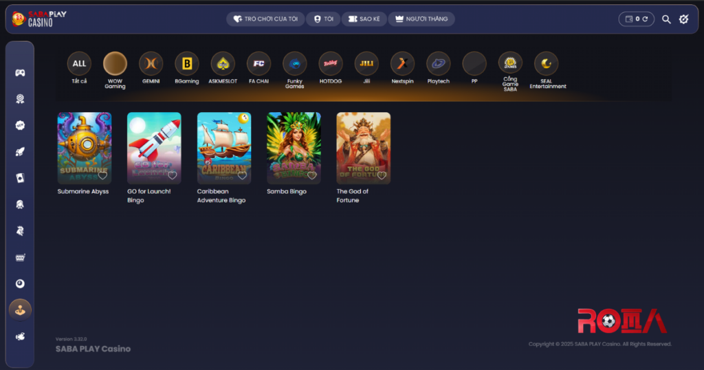This screenshot has height=370, width=704.
Task: Select the slot machine sidebar icon
Action: coord(20,257)
